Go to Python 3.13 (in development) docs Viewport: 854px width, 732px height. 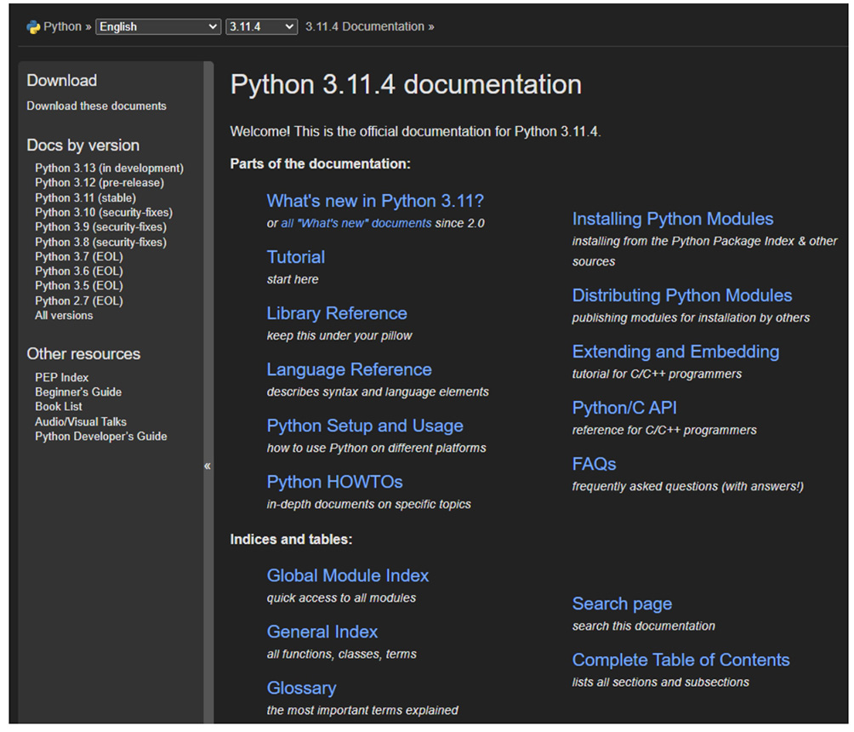pyautogui.click(x=110, y=168)
